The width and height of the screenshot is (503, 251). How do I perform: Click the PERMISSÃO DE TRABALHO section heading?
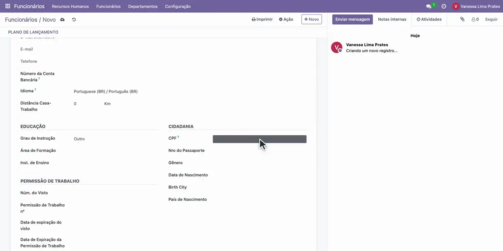click(x=50, y=181)
